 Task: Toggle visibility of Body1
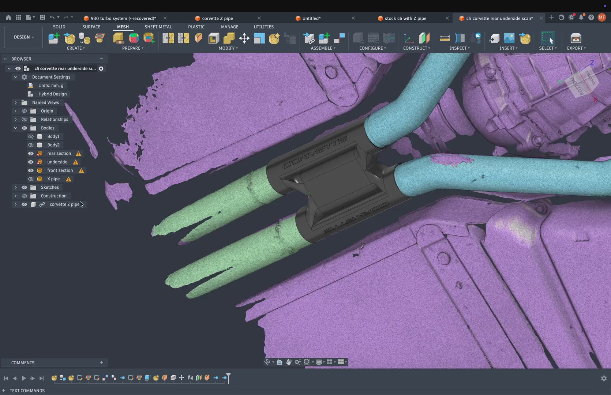[x=31, y=136]
